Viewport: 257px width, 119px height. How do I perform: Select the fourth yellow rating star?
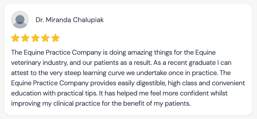point(46,38)
